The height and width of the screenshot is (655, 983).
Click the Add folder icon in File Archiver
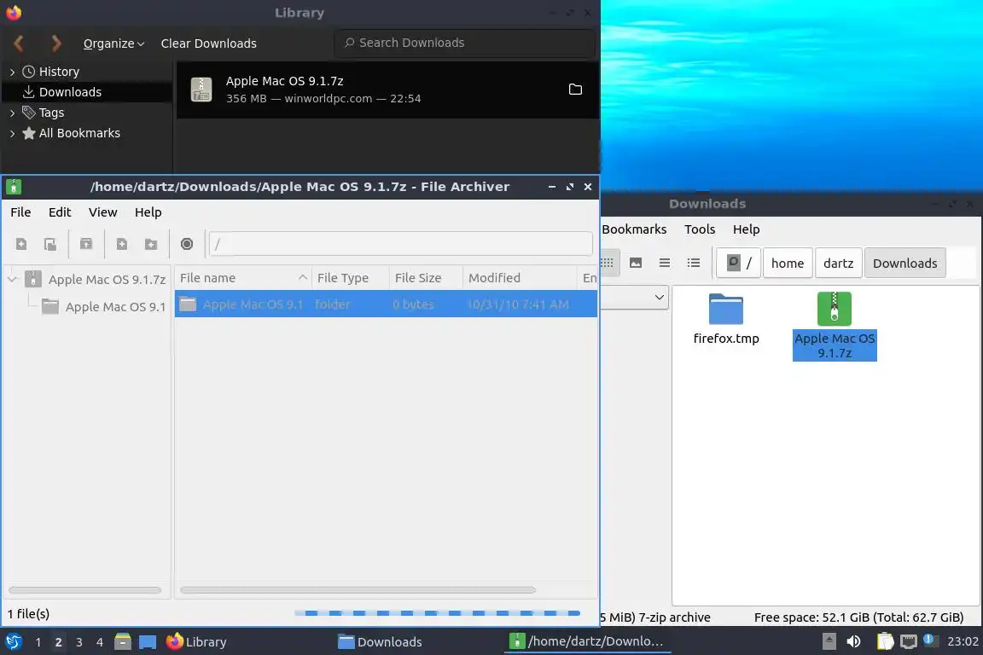point(151,245)
